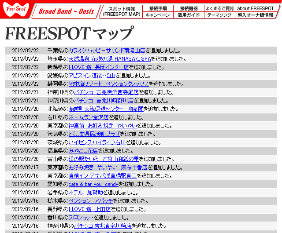Image resolution: width=282 pixels, height=233 pixels.
Task: Click 徳島県の text in the list
Action: click(x=58, y=134)
